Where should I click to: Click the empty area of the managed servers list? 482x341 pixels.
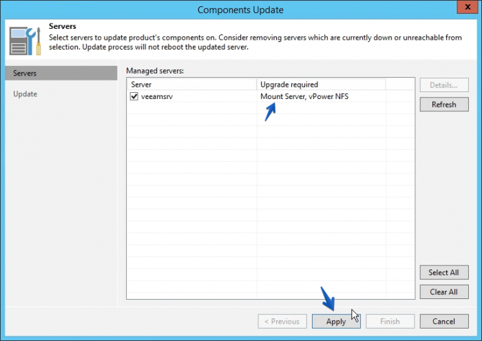(x=271, y=199)
